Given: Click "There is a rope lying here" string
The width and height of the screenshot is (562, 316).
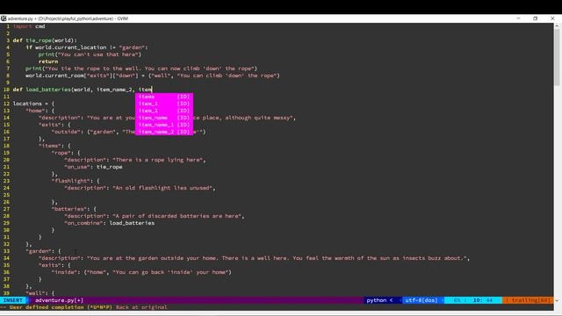Looking at the screenshot, I should 158,160.
